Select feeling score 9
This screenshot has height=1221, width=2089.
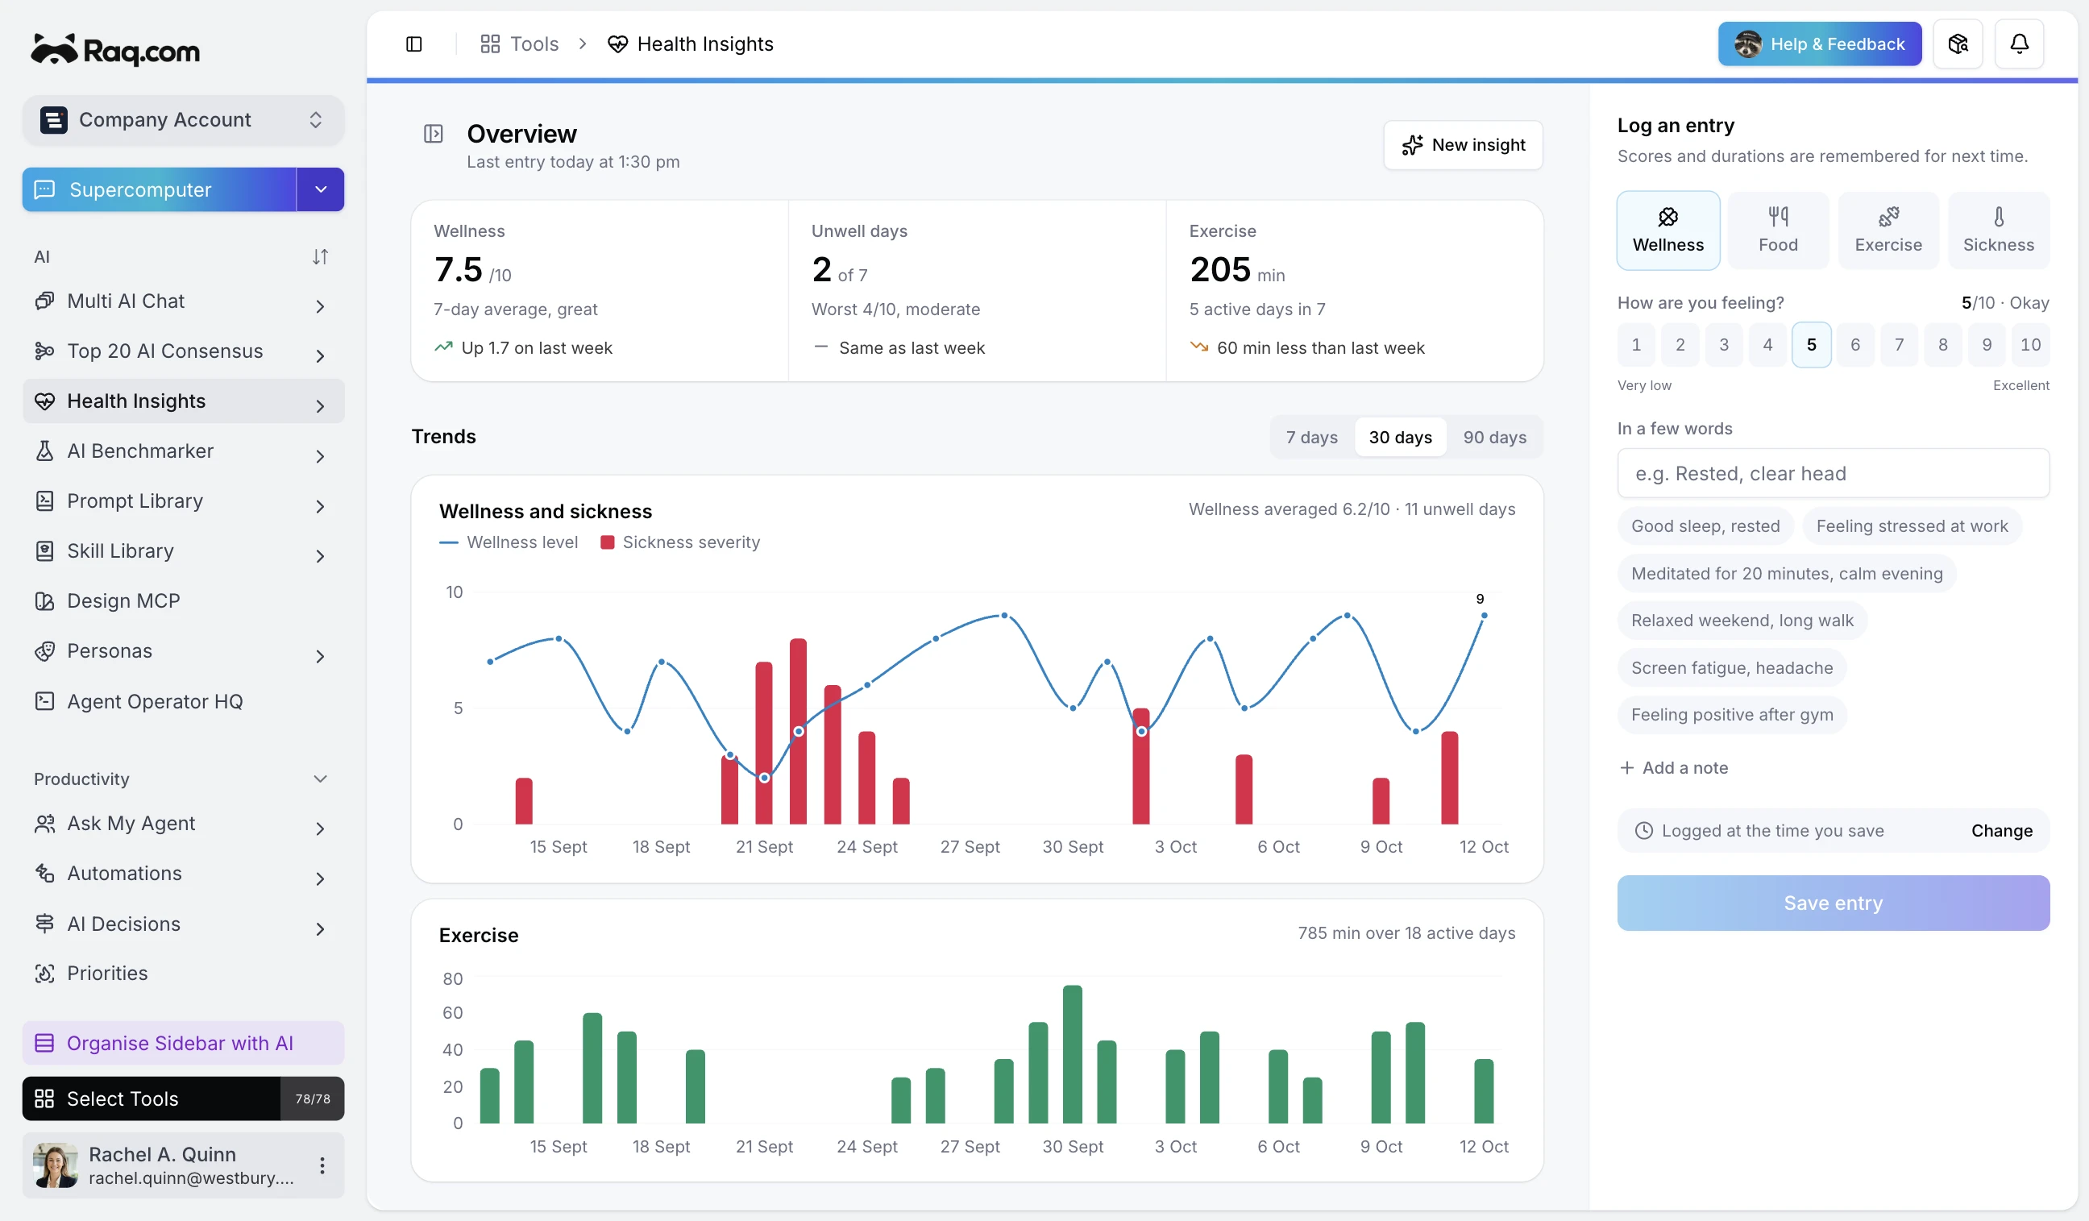pos(1986,345)
